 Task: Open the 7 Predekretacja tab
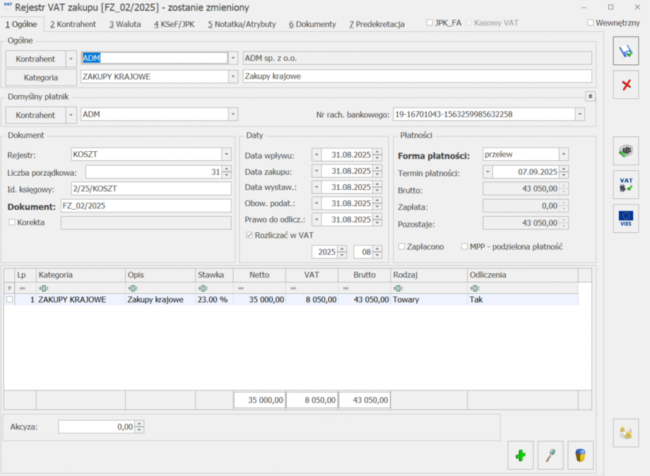pyautogui.click(x=377, y=24)
